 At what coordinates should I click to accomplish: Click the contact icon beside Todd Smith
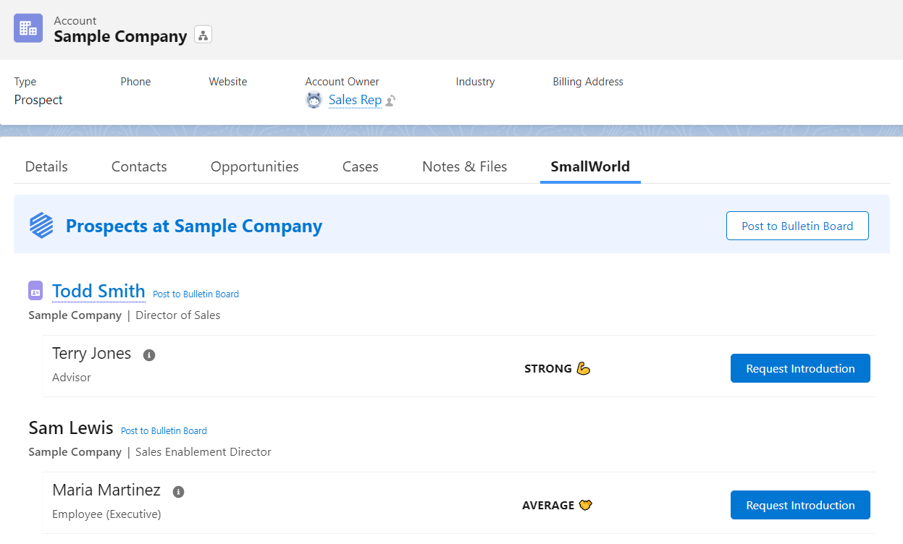[35, 290]
